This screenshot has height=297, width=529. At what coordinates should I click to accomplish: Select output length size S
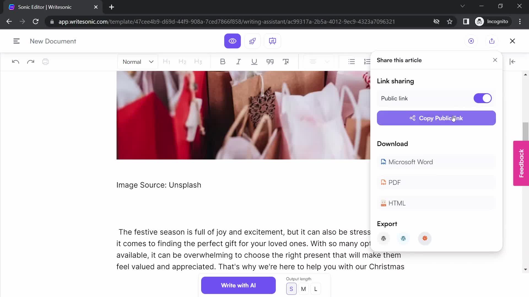coord(292,289)
